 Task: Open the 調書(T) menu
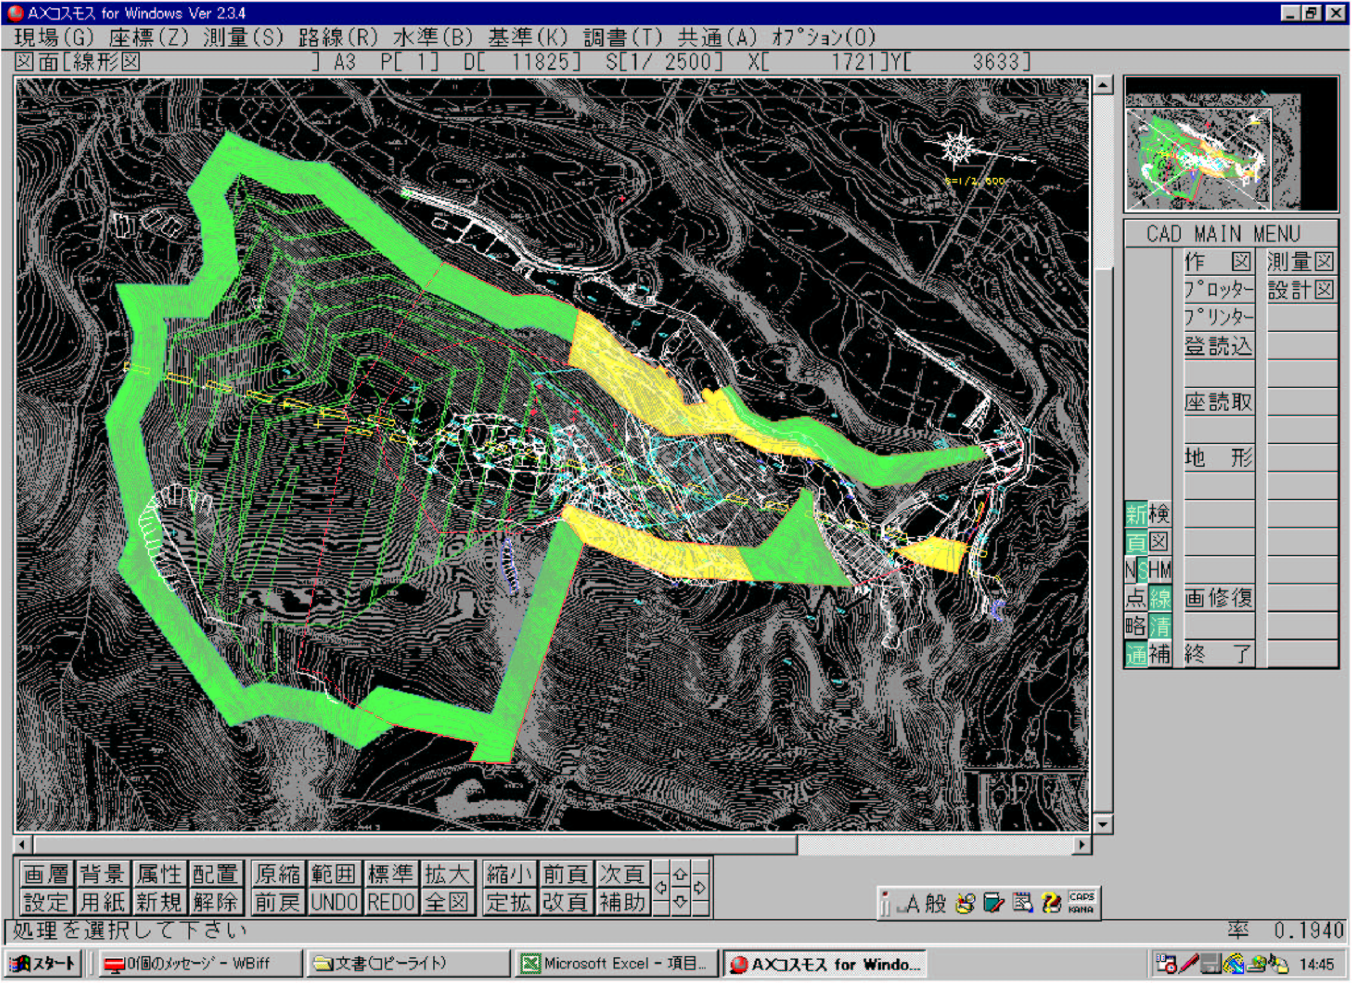[623, 38]
